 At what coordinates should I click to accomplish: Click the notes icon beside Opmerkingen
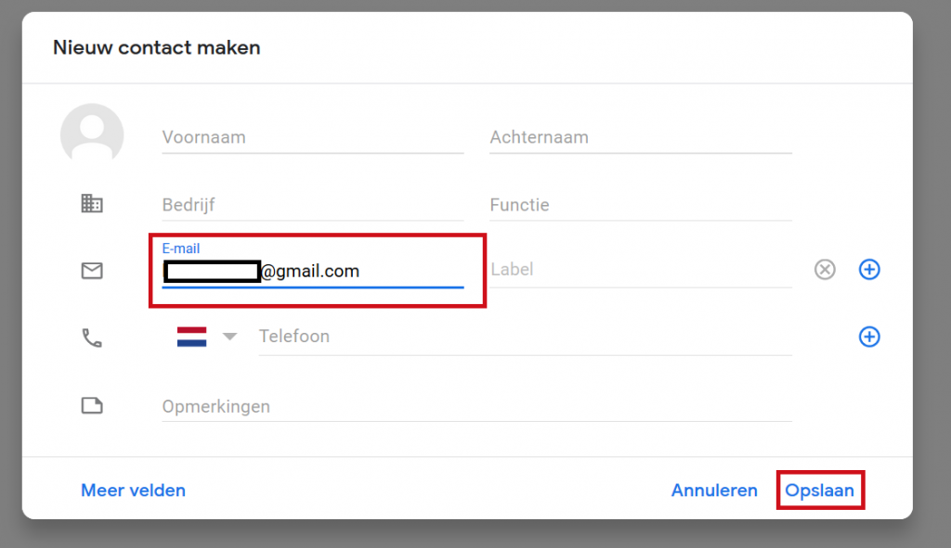coord(92,405)
